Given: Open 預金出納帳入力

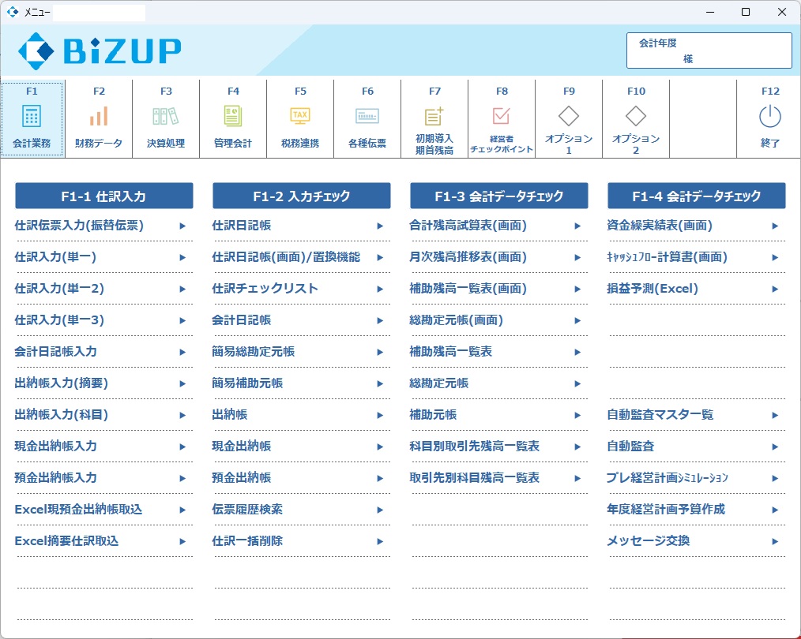Looking at the screenshot, I should tap(55, 478).
